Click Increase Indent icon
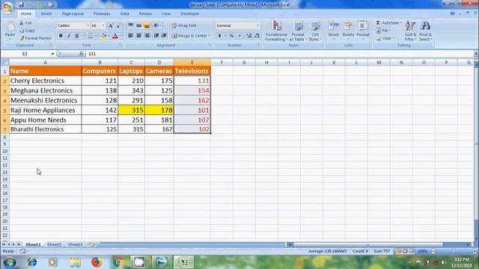Image resolution: width=479 pixels, height=269 pixels. [164, 36]
